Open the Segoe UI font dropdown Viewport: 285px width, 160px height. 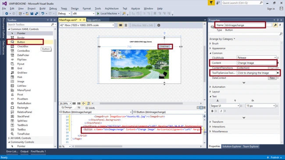(x=224, y=106)
